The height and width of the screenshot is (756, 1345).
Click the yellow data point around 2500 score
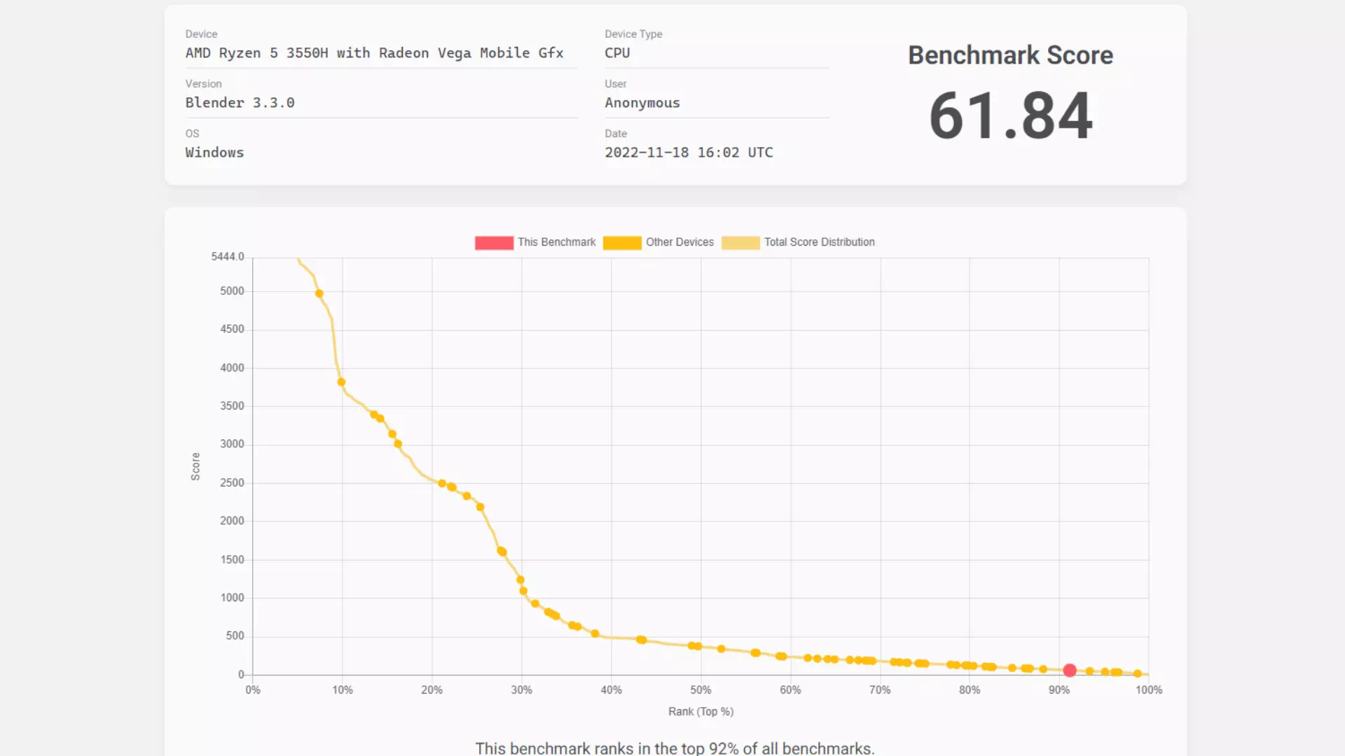coord(441,483)
